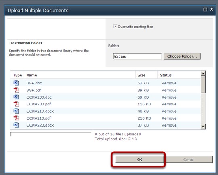The height and width of the screenshot is (175, 218).
Task: Click the PDF icon beside CCNA200.pdf
Action: pos(16,104)
